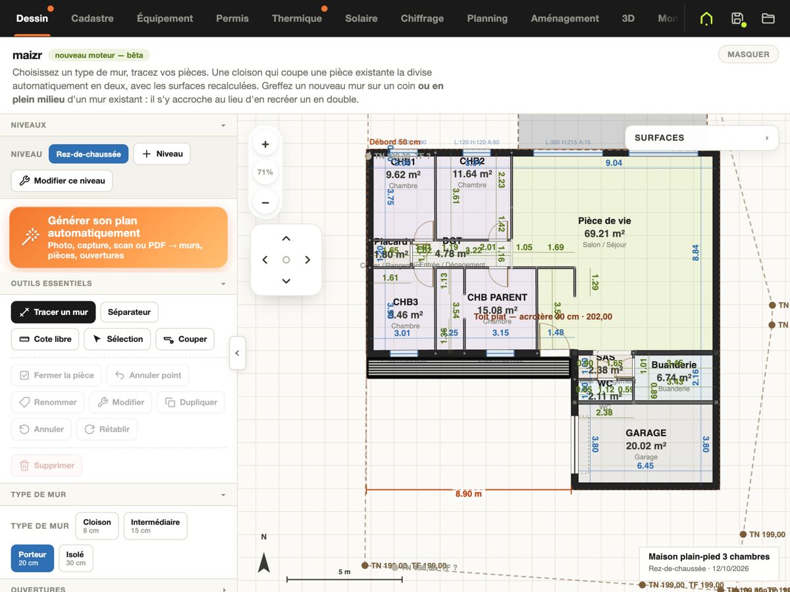This screenshot has height=592, width=790.
Task: Choose Isolé 30 cm wall type
Action: (x=76, y=558)
